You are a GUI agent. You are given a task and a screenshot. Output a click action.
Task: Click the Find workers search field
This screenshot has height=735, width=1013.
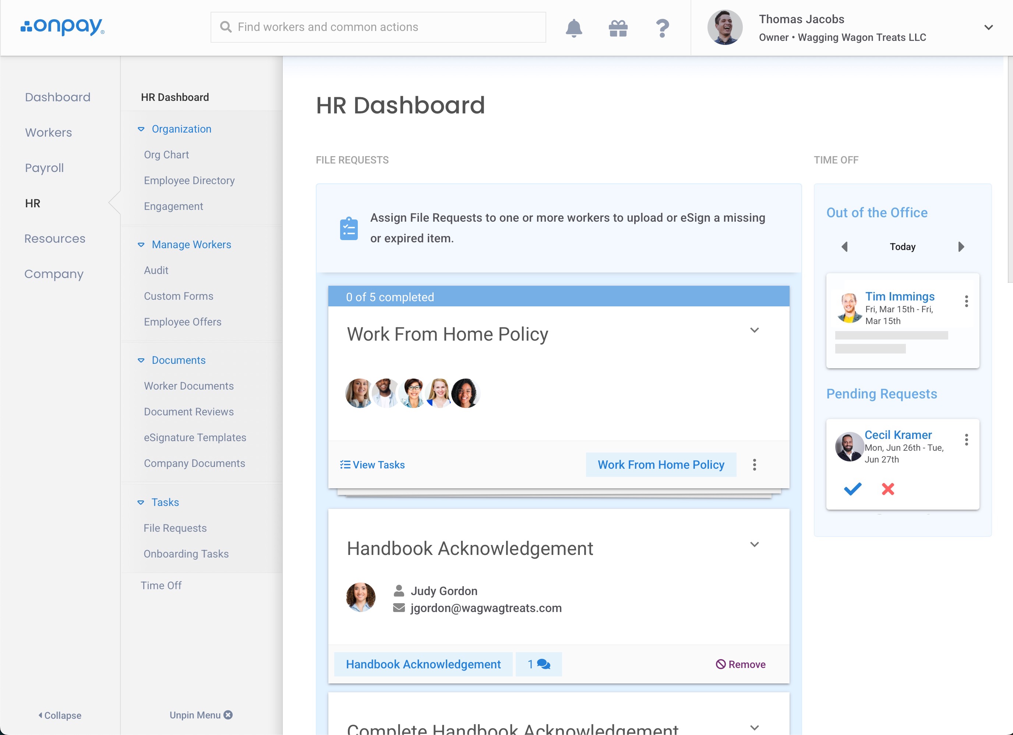click(x=378, y=27)
